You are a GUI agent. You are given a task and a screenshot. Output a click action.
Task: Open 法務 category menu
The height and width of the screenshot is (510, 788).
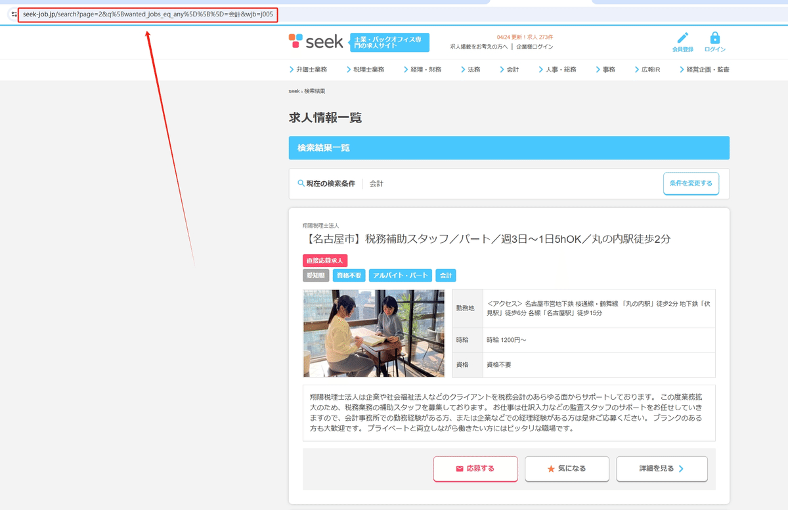point(470,70)
